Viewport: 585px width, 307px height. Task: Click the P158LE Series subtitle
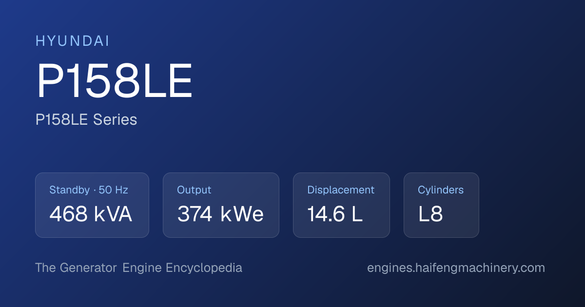coord(86,119)
